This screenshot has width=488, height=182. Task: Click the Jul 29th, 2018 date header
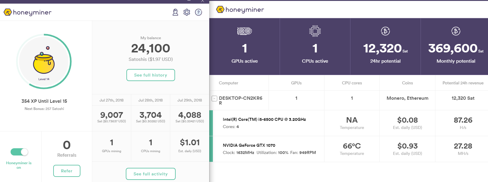pos(190,100)
